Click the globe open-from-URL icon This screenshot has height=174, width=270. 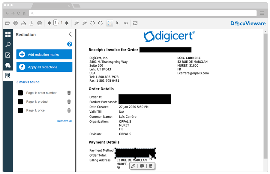click(x=16, y=23)
